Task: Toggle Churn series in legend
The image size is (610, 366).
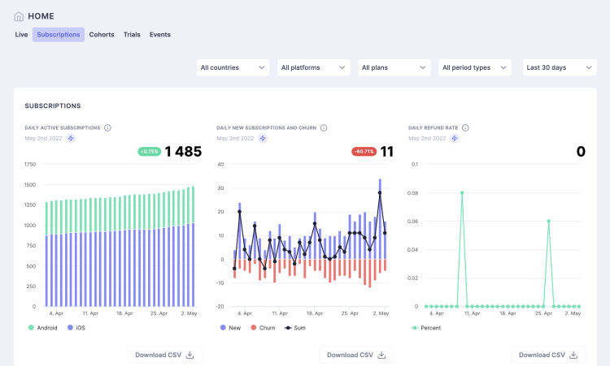Action: pos(263,328)
